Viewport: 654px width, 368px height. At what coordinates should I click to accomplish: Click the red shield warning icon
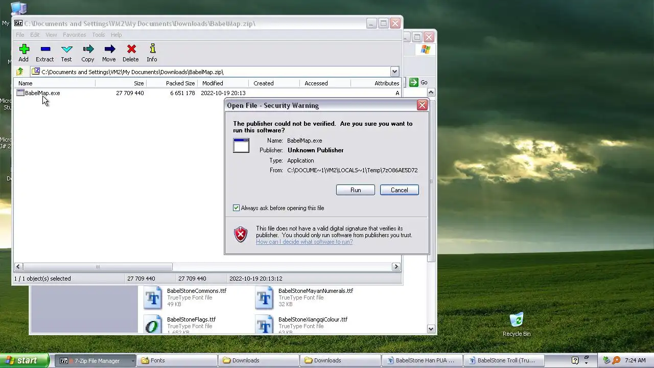(x=241, y=235)
